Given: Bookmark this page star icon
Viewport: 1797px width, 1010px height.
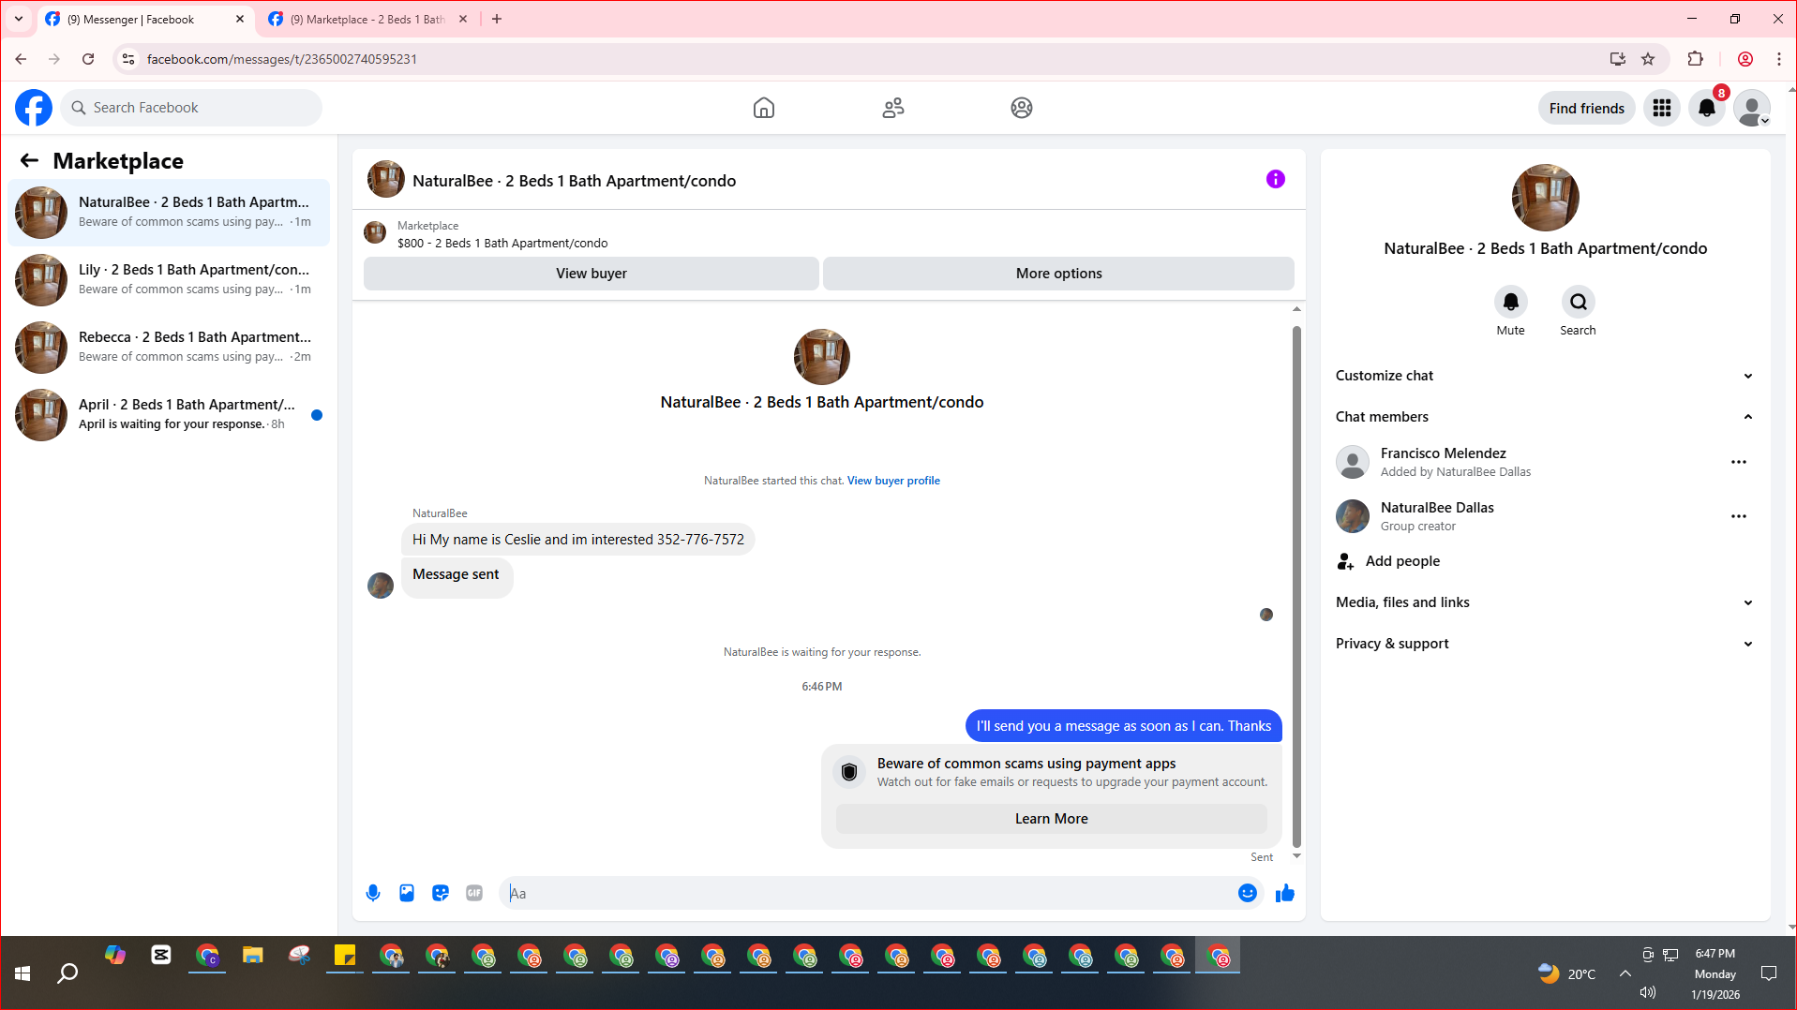Looking at the screenshot, I should [1648, 59].
